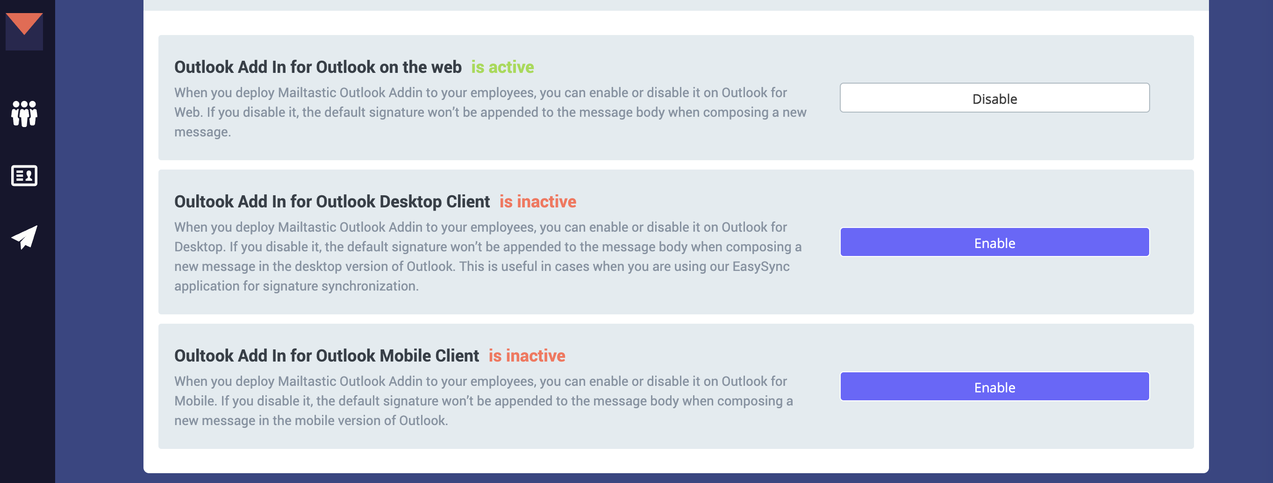Click the Desktop Client "is inactive" status
1273x483 pixels.
[537, 201]
